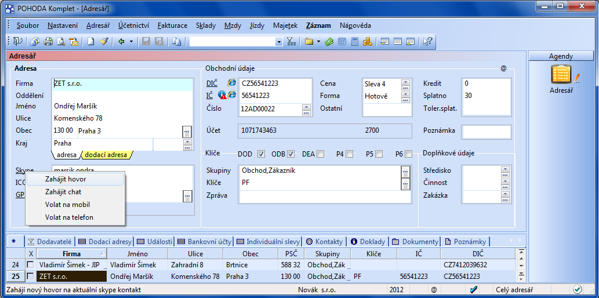Check the DEA key checkbox

[x=320, y=154]
